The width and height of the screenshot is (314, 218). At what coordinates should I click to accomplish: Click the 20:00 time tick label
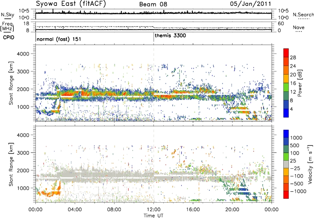coord(232,210)
